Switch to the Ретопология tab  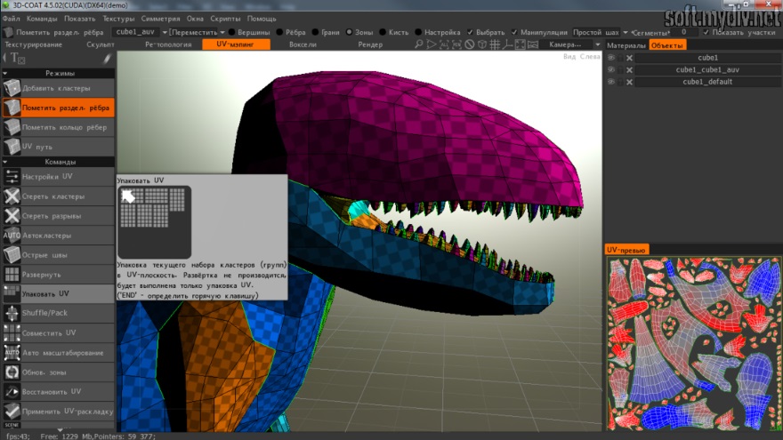click(x=168, y=44)
